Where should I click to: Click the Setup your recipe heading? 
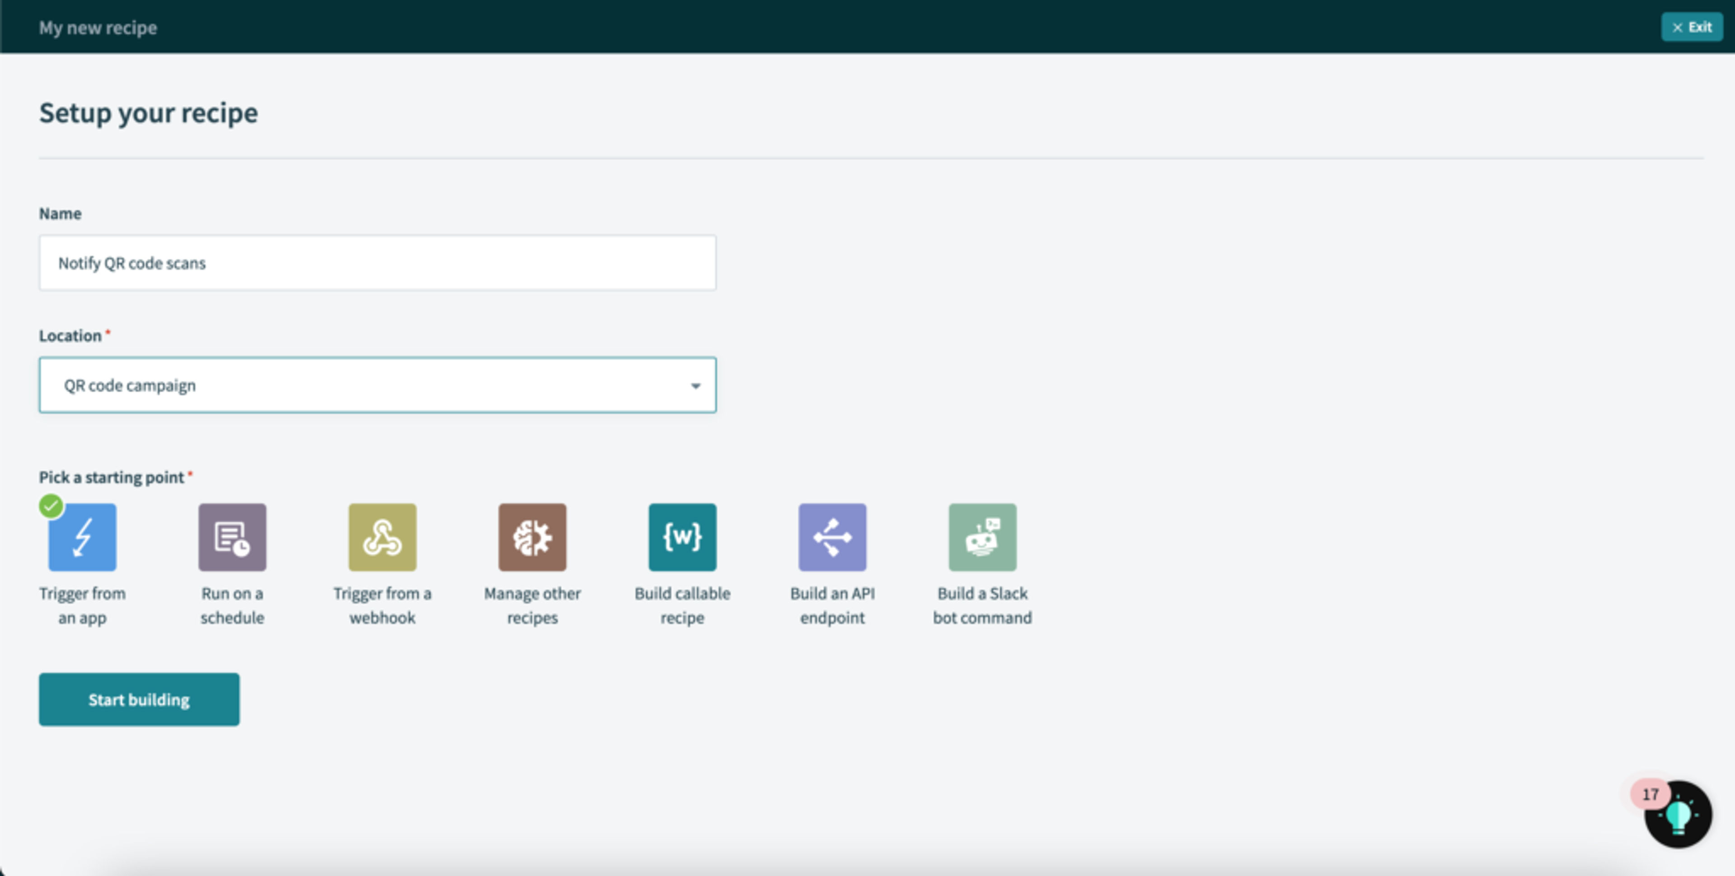click(x=148, y=112)
